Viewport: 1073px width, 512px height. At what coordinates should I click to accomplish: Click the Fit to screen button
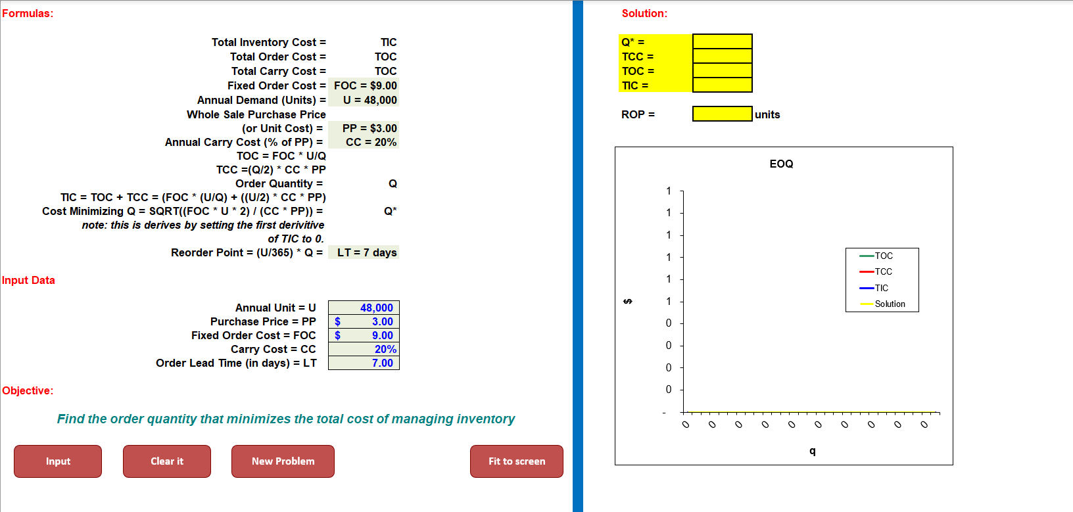pos(517,461)
